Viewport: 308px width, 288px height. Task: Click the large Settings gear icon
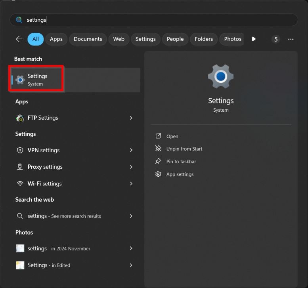221,76
